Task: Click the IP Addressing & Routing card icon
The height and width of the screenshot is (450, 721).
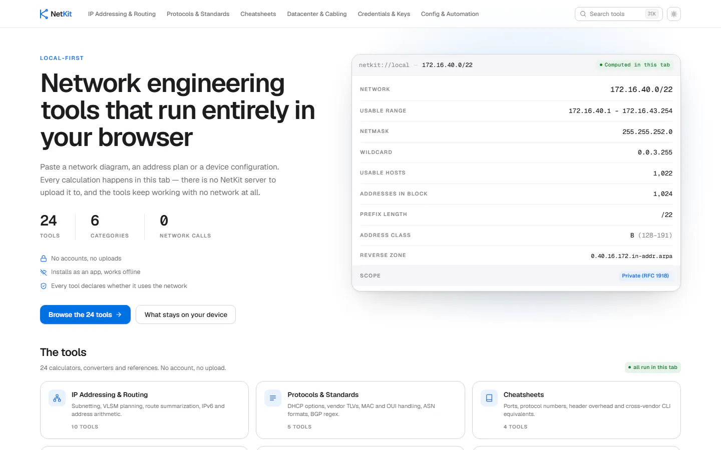Action: tap(57, 398)
